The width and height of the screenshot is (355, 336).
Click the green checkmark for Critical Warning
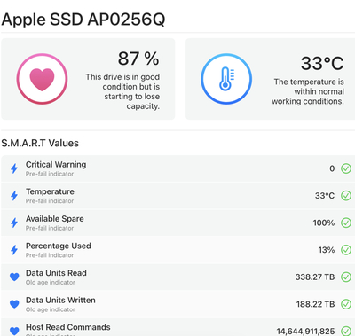(x=346, y=168)
